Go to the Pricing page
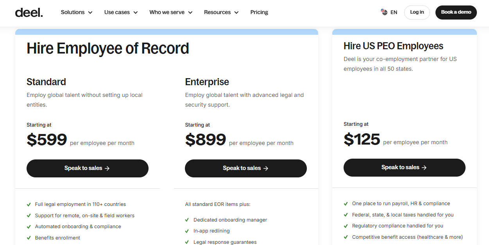Viewport: 489px width, 245px height. coord(259,12)
